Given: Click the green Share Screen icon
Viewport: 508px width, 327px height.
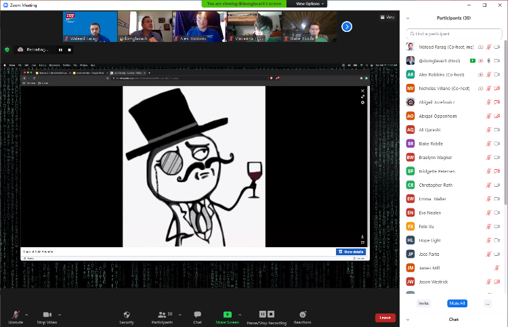Looking at the screenshot, I should point(228,314).
